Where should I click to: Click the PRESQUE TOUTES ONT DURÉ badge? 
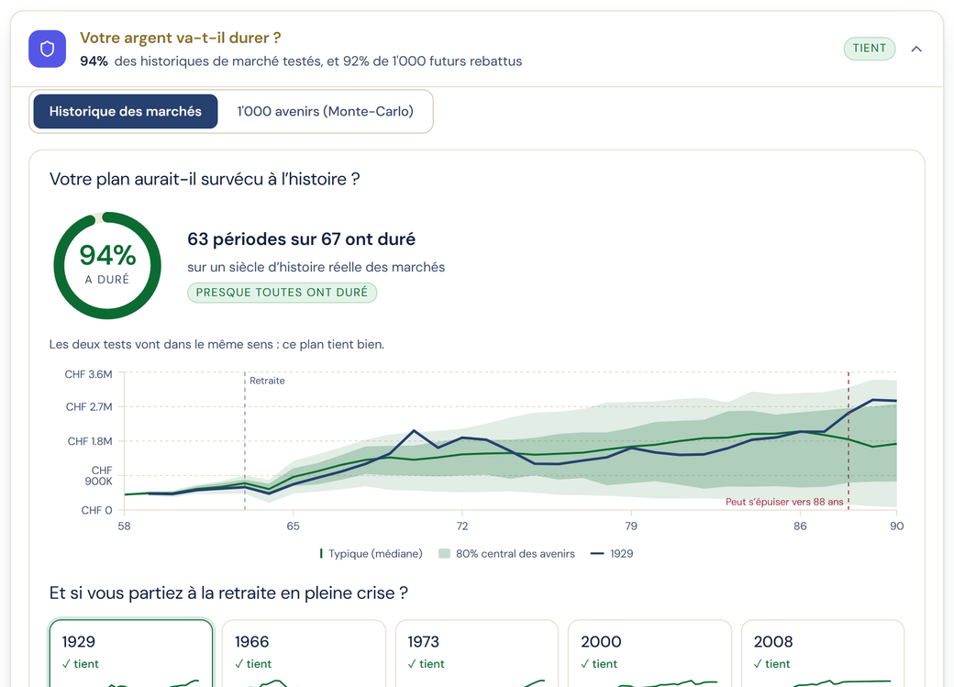click(x=282, y=293)
